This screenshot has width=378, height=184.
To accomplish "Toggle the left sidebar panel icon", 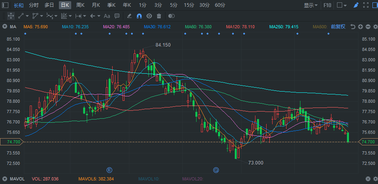I will point(5,5).
